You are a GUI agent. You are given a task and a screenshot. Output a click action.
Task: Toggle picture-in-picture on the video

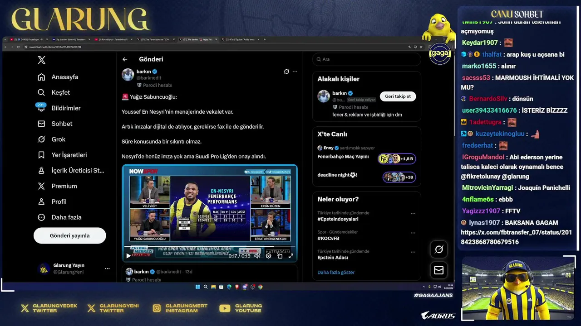coord(280,256)
